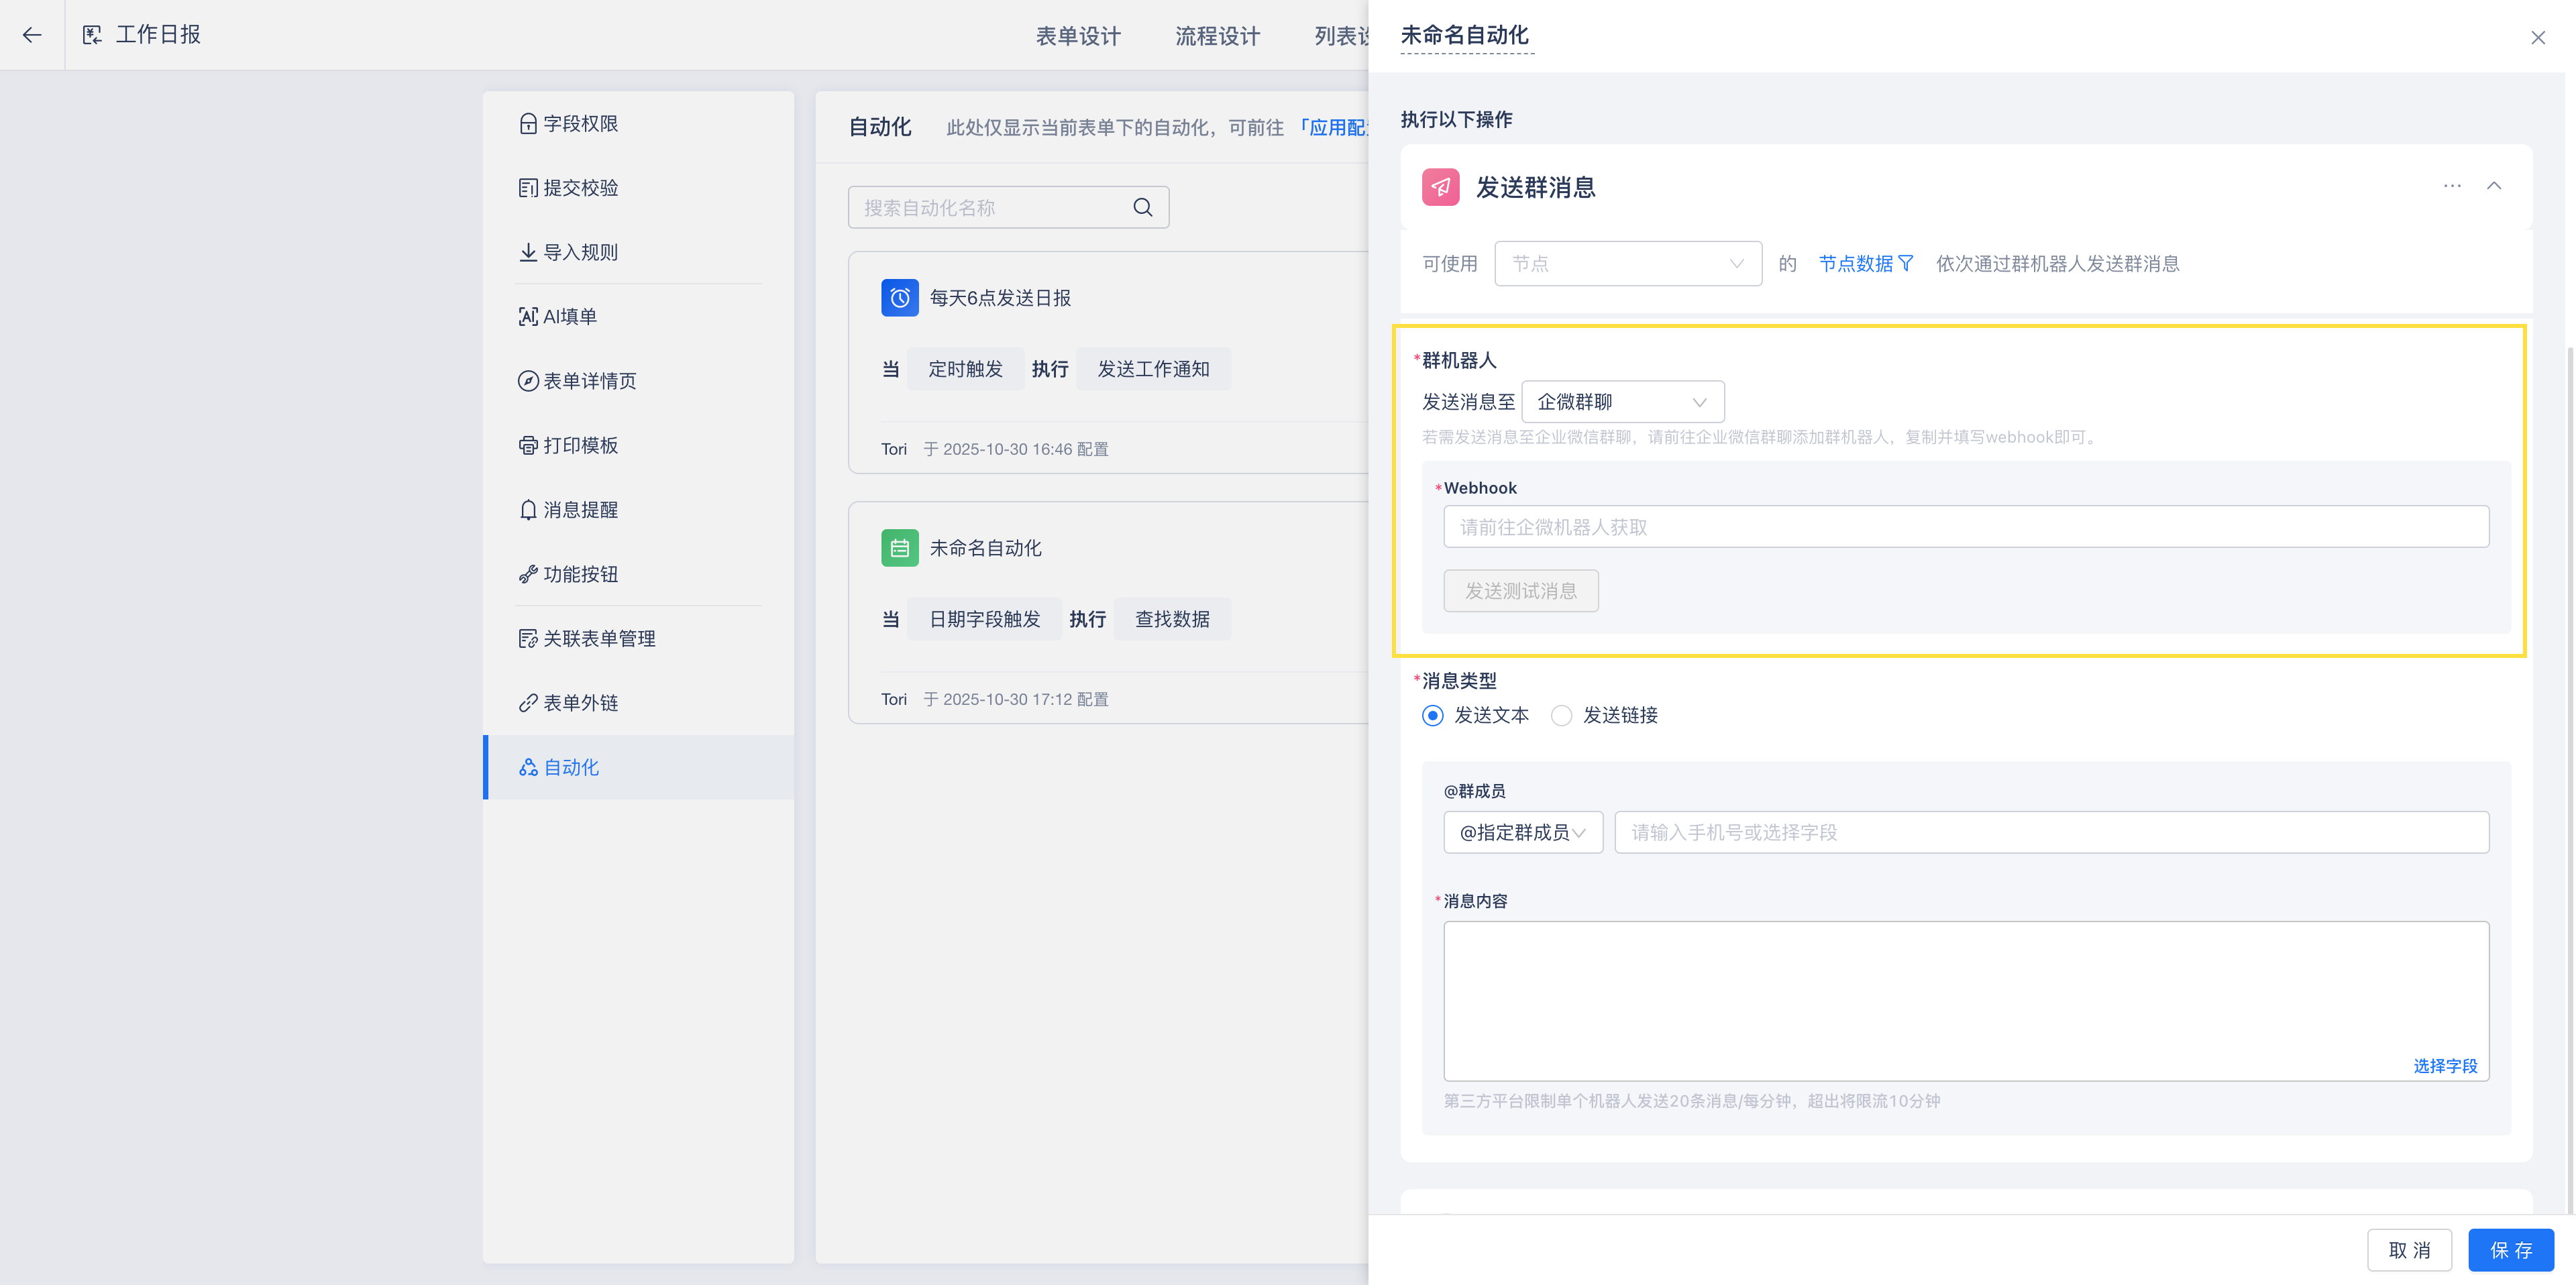
Task: Select the 发送链接 radio option
Action: tap(1561, 715)
